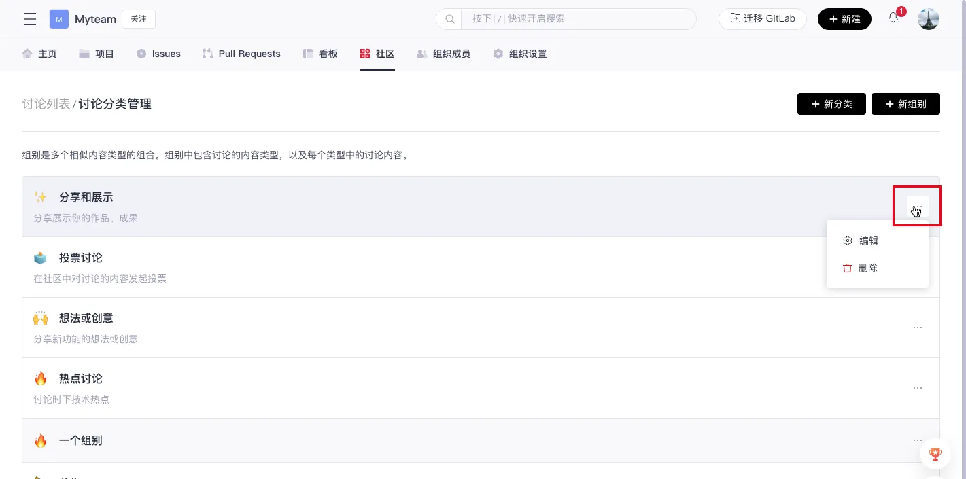Open the hamburger menu icon
966x479 pixels.
(30, 19)
